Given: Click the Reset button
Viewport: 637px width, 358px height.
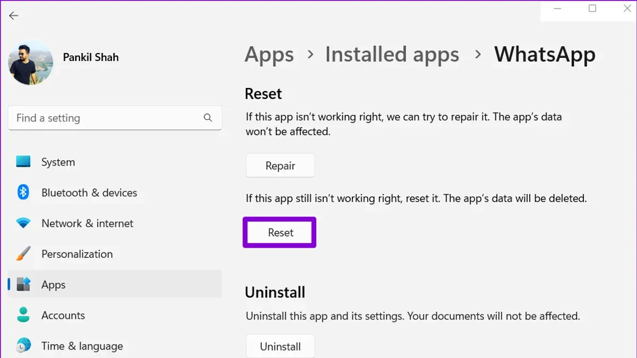Looking at the screenshot, I should tap(280, 232).
